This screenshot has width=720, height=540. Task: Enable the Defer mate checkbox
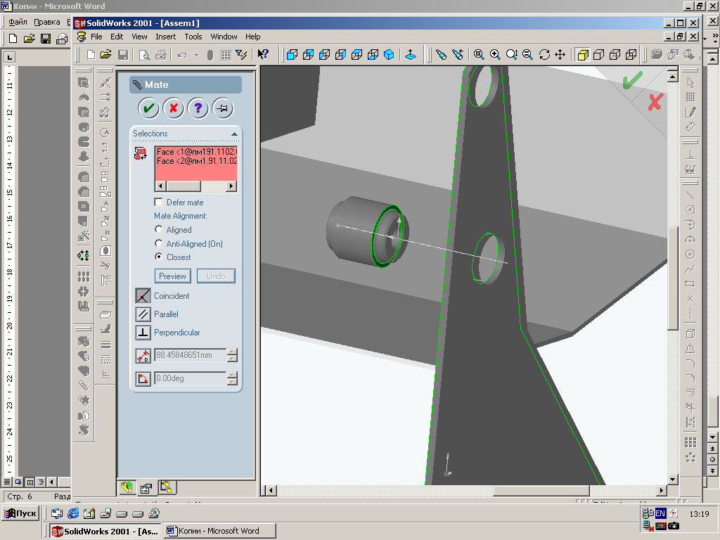[158, 202]
